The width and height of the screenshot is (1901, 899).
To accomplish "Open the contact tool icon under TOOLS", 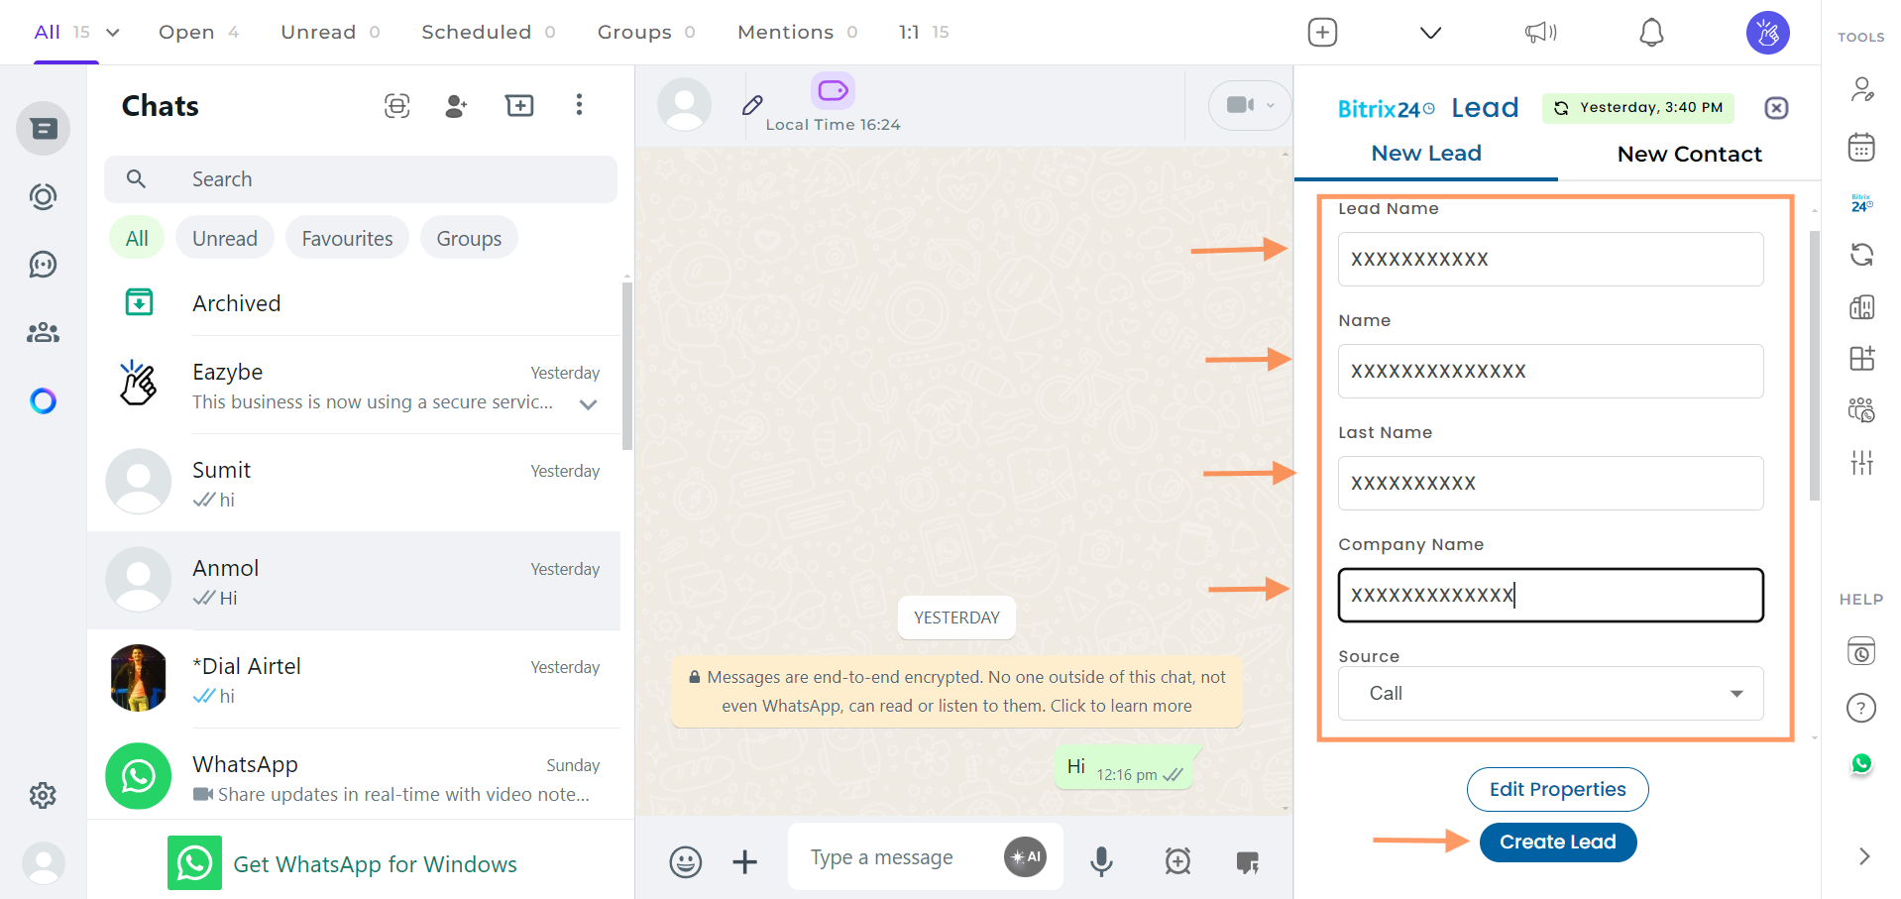I will pyautogui.click(x=1861, y=90).
